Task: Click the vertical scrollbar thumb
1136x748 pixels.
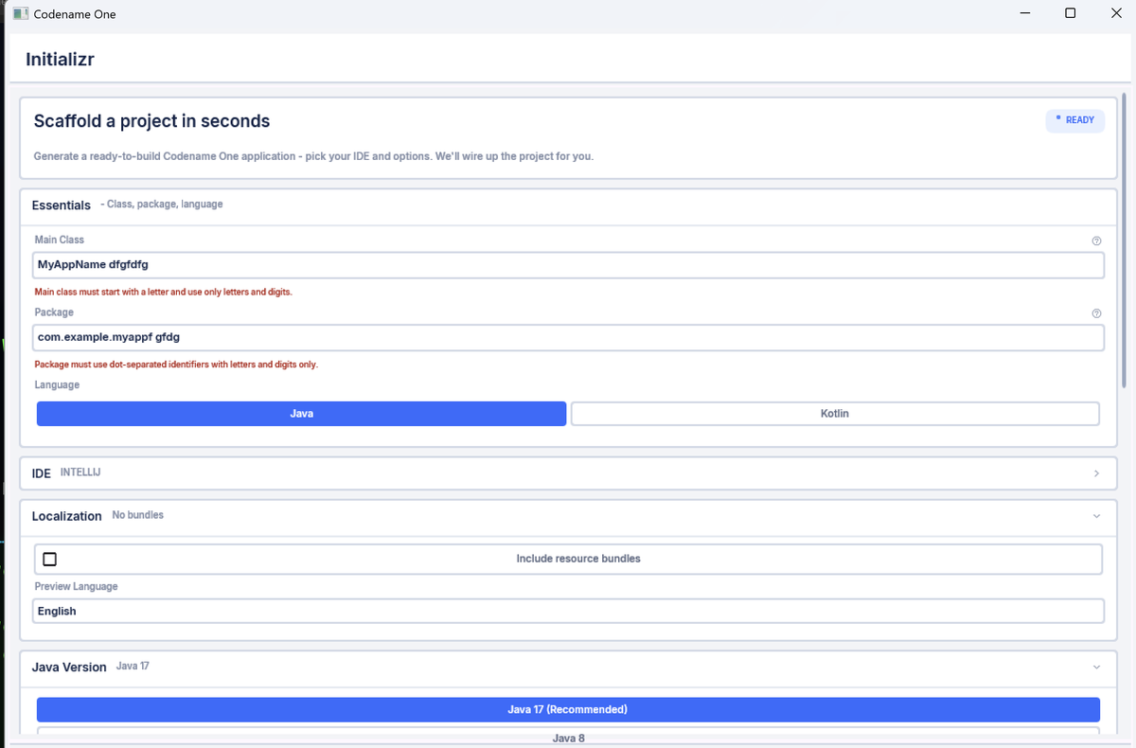Action: (1124, 239)
